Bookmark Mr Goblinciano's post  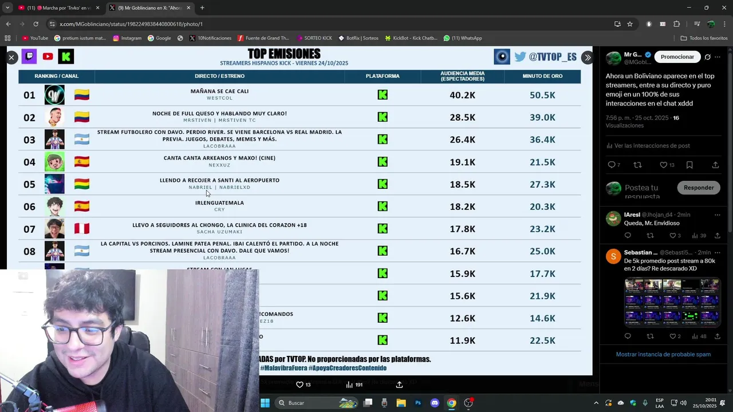[x=689, y=165]
